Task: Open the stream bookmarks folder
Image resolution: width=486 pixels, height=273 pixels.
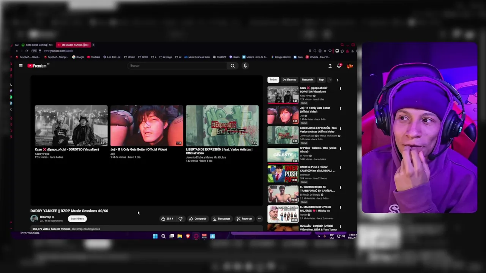Action: point(129,57)
